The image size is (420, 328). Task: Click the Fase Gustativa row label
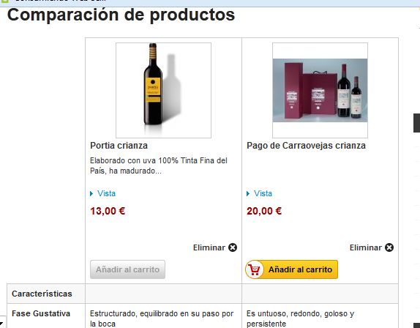tap(41, 313)
